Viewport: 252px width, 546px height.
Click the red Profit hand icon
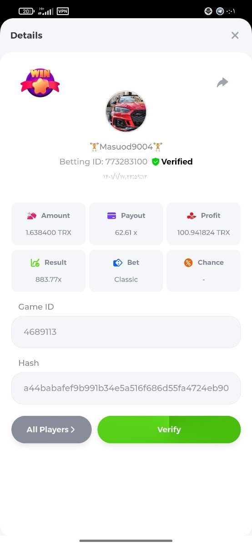click(192, 216)
